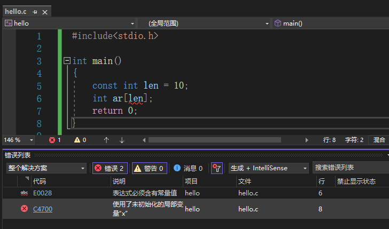Close the hello.c tab
The image size is (389, 229).
click(45, 12)
